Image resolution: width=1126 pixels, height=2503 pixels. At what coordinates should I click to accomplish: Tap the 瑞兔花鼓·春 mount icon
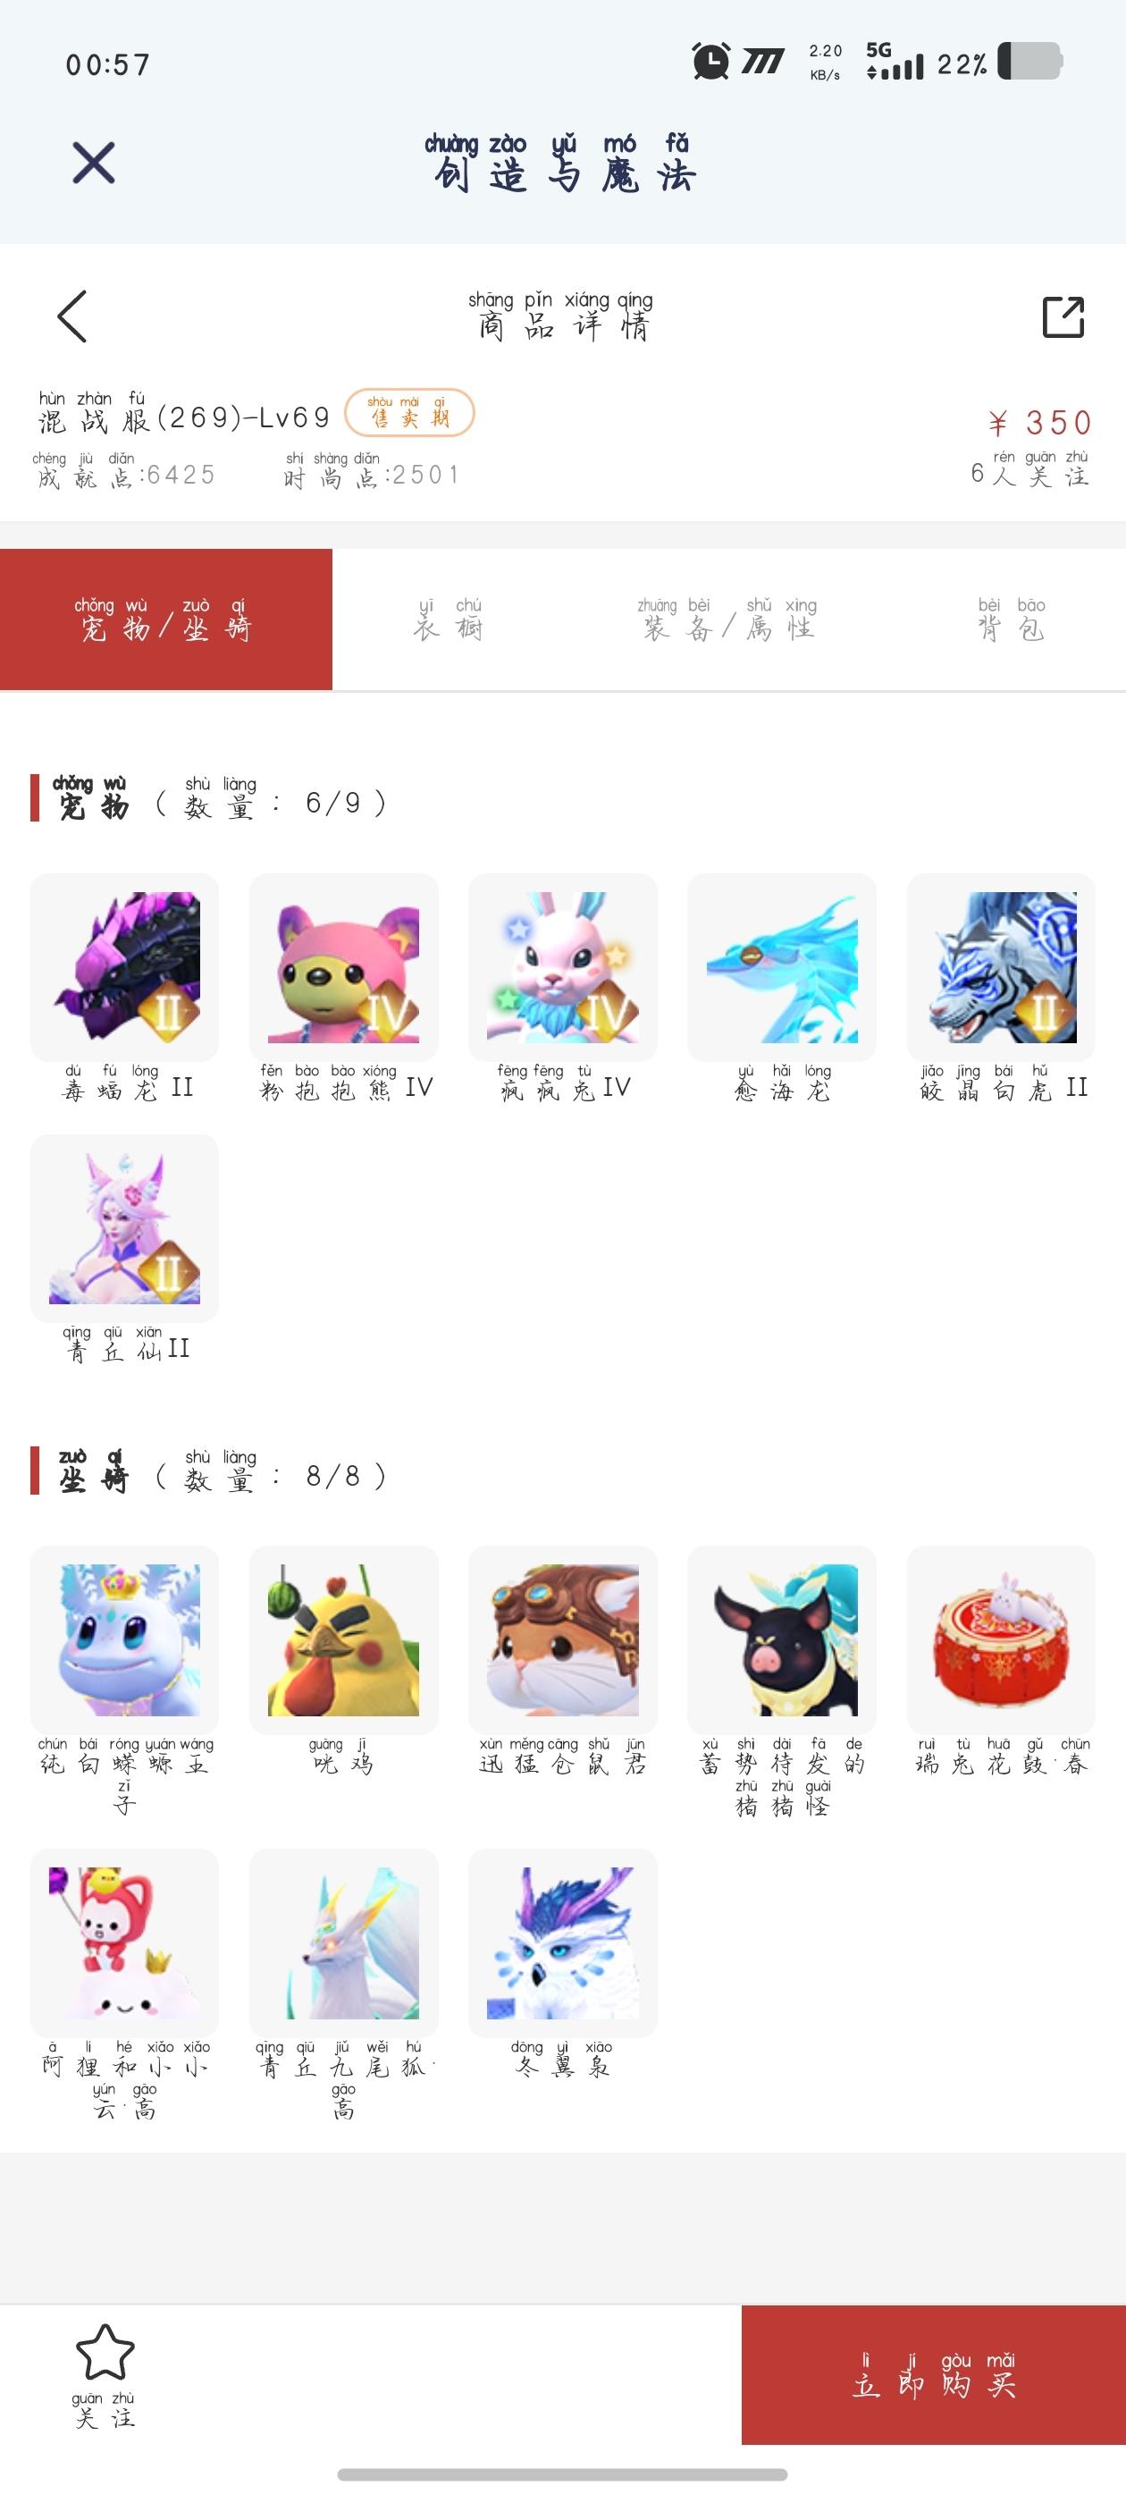tap(1001, 1639)
